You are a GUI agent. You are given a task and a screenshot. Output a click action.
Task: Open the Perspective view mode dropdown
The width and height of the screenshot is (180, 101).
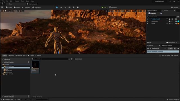(x=9, y=11)
